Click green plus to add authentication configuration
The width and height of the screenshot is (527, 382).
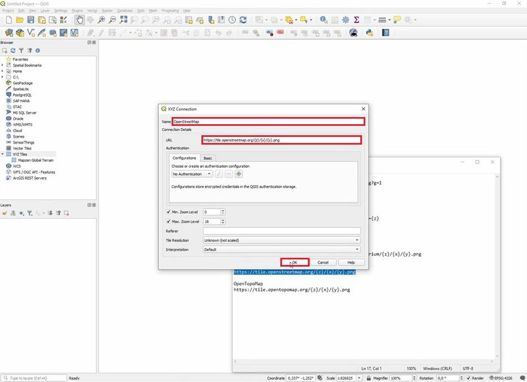[239, 174]
